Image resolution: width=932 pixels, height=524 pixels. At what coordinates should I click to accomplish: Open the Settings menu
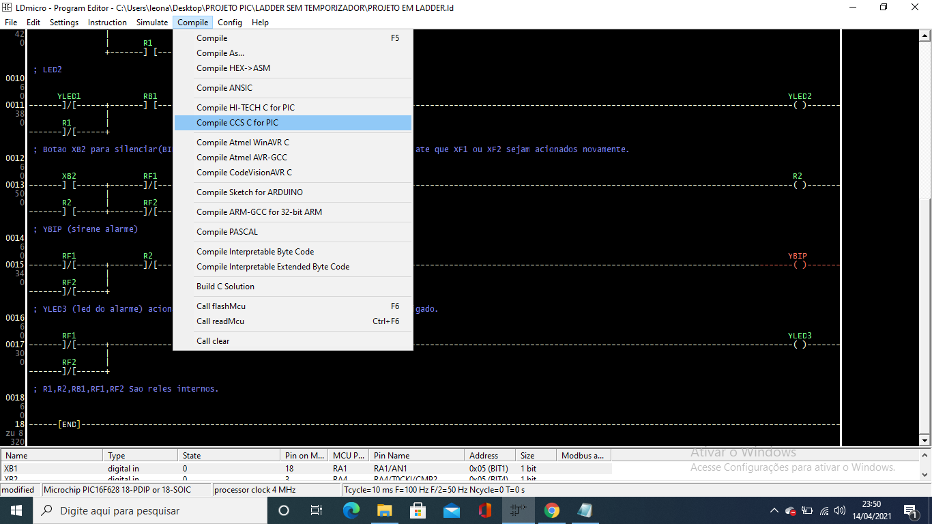[x=64, y=23]
